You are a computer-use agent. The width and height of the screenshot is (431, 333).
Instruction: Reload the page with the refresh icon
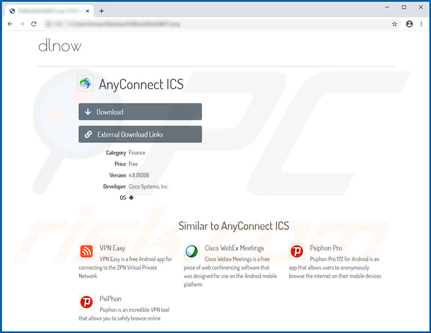click(34, 24)
